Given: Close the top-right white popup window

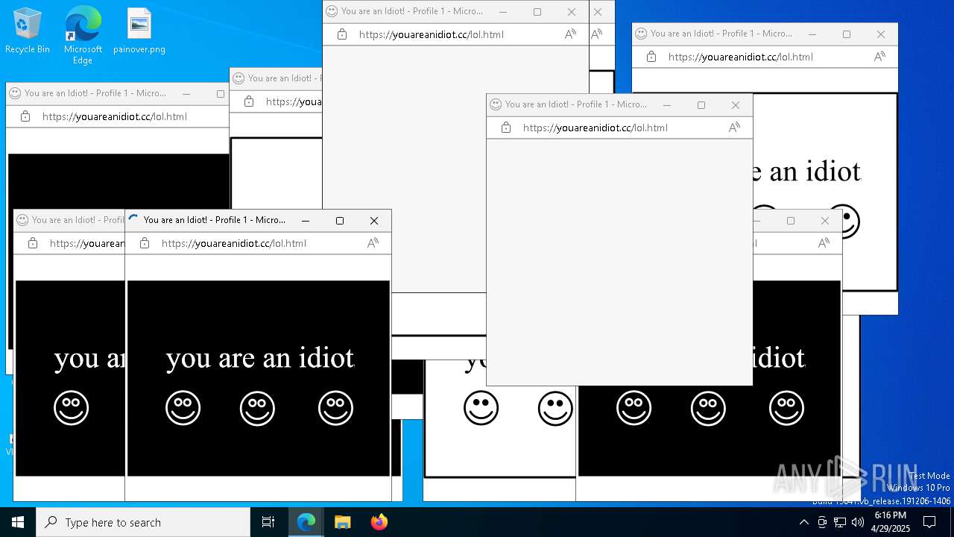Looking at the screenshot, I should (x=881, y=34).
